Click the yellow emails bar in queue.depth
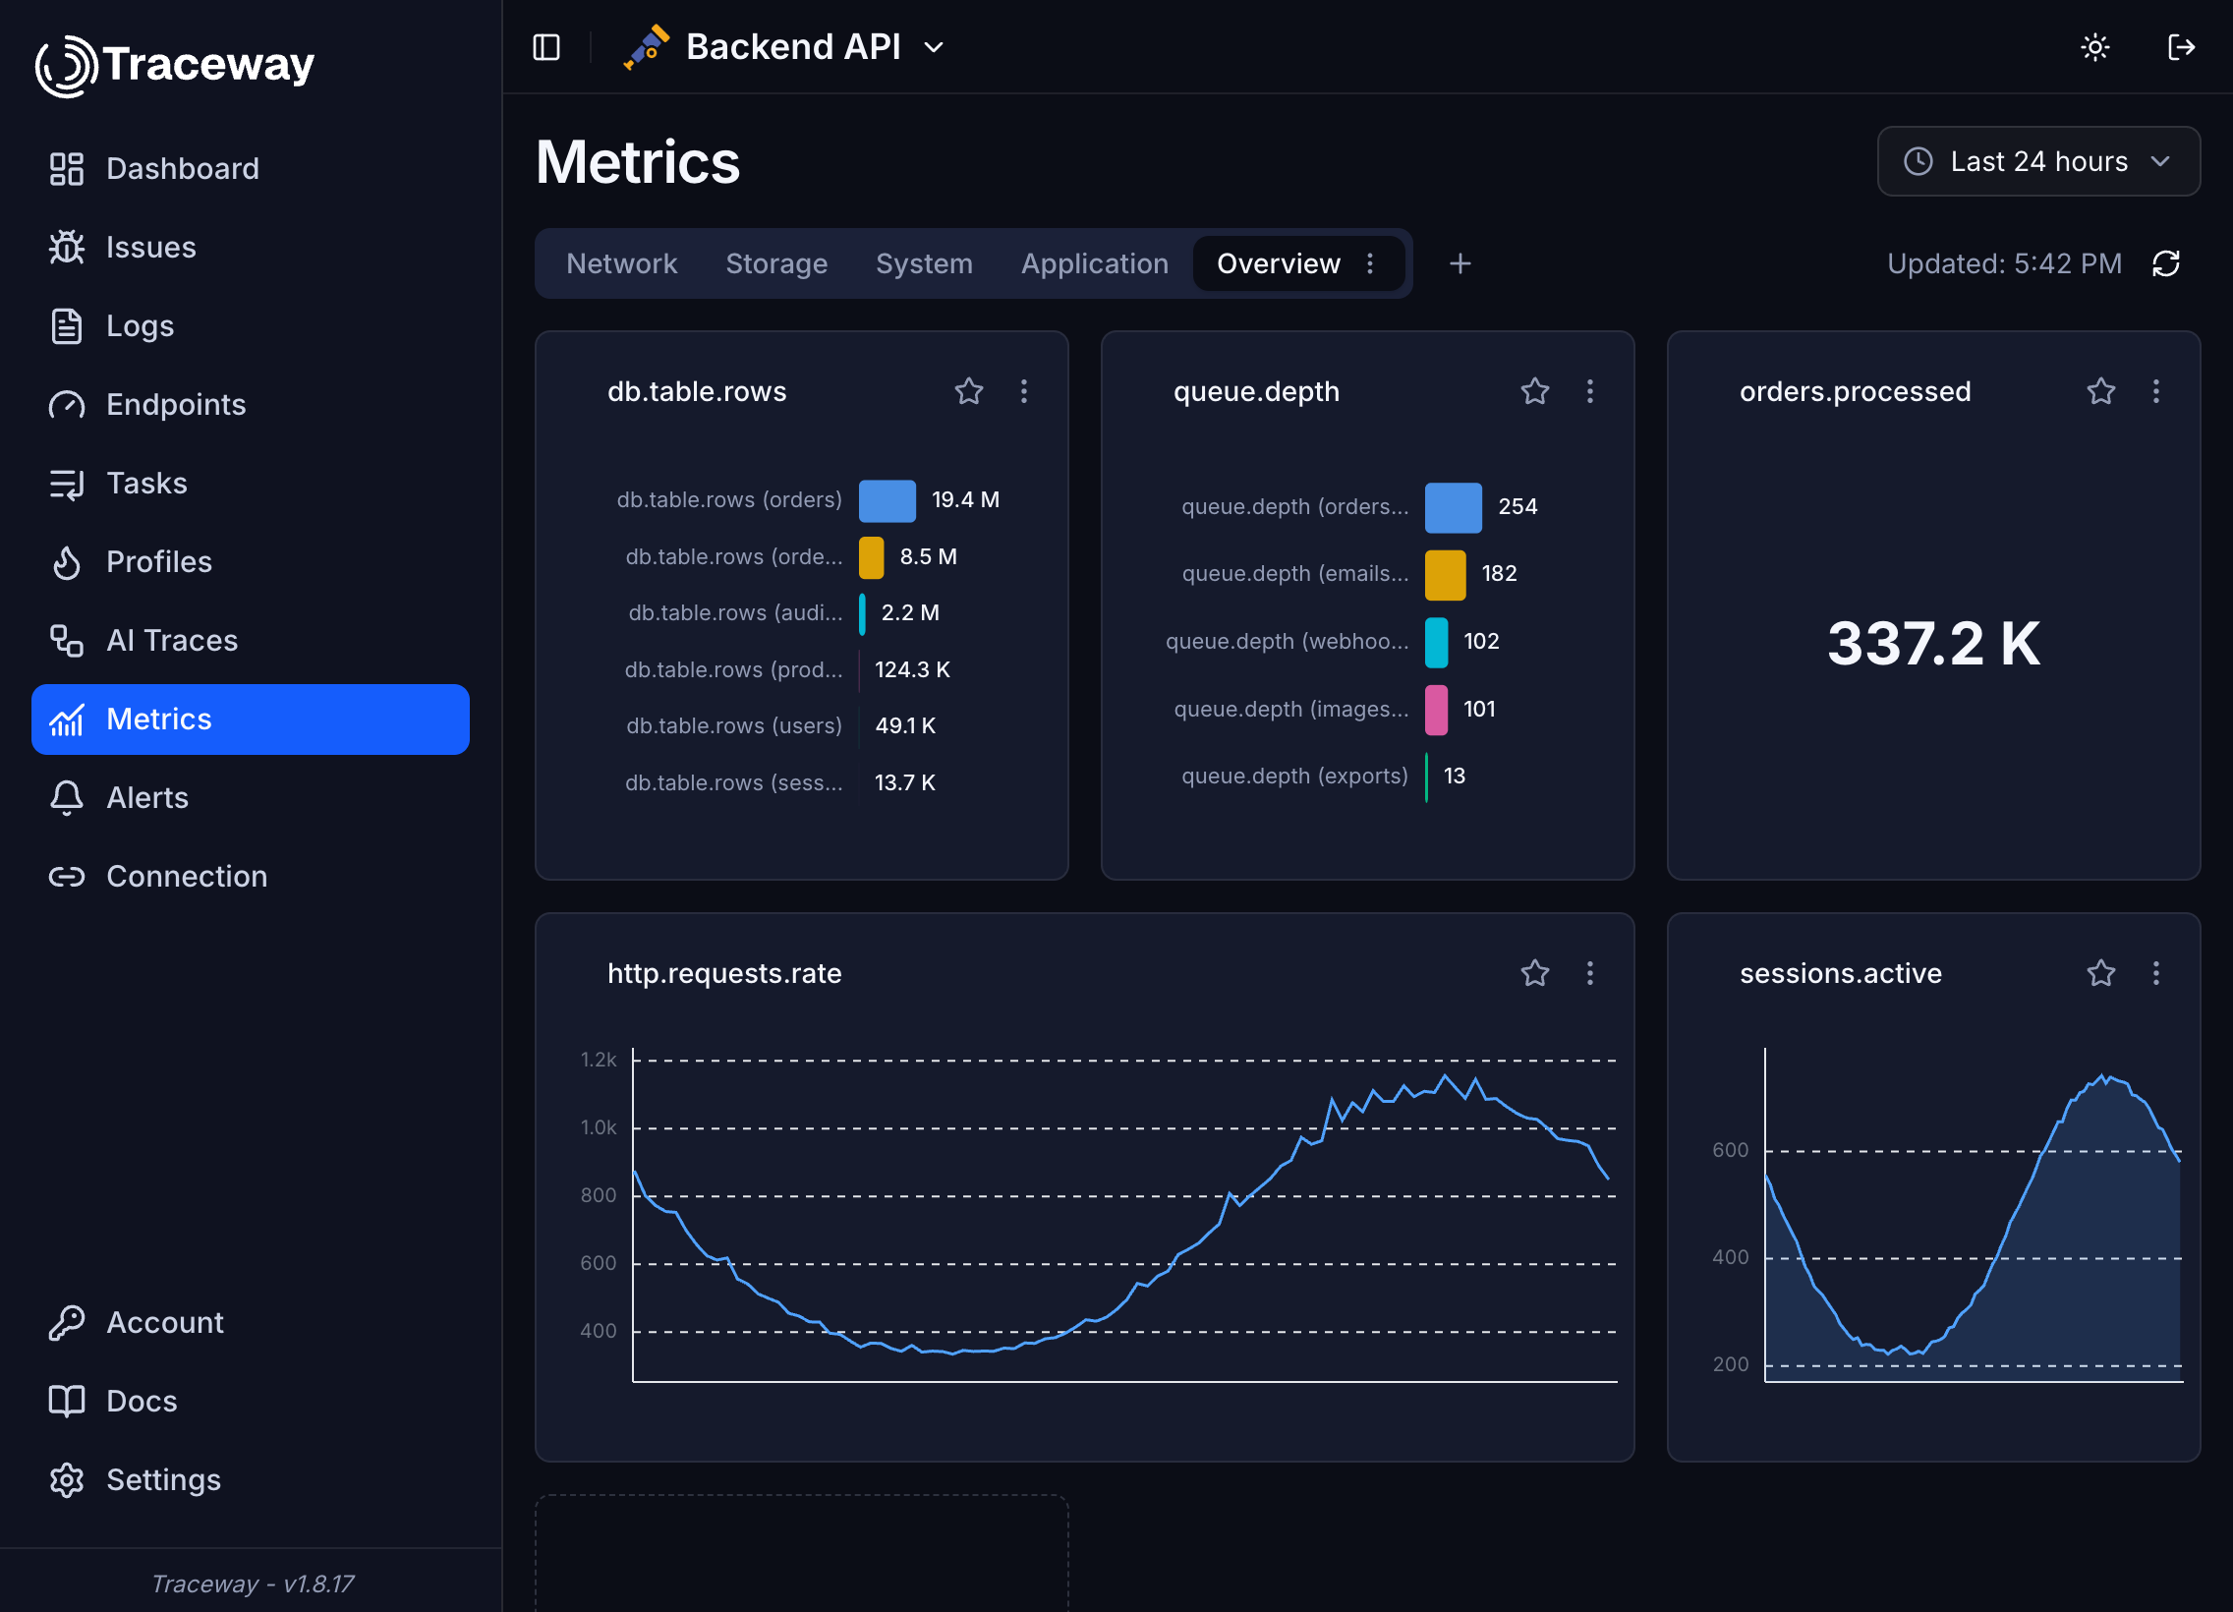Viewport: 2233px width, 1612px height. (1446, 575)
